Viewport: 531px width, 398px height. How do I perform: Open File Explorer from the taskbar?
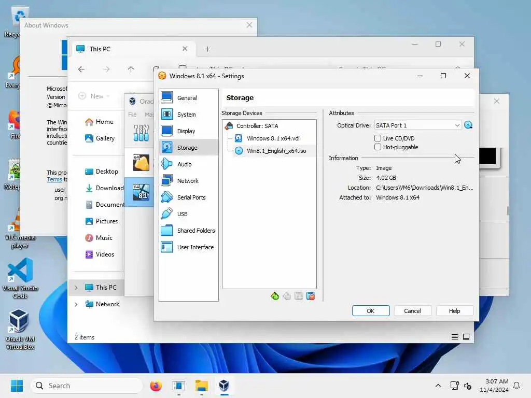(x=202, y=386)
